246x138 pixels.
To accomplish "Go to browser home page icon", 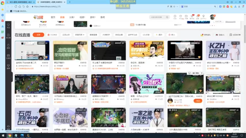I will 20,6.
